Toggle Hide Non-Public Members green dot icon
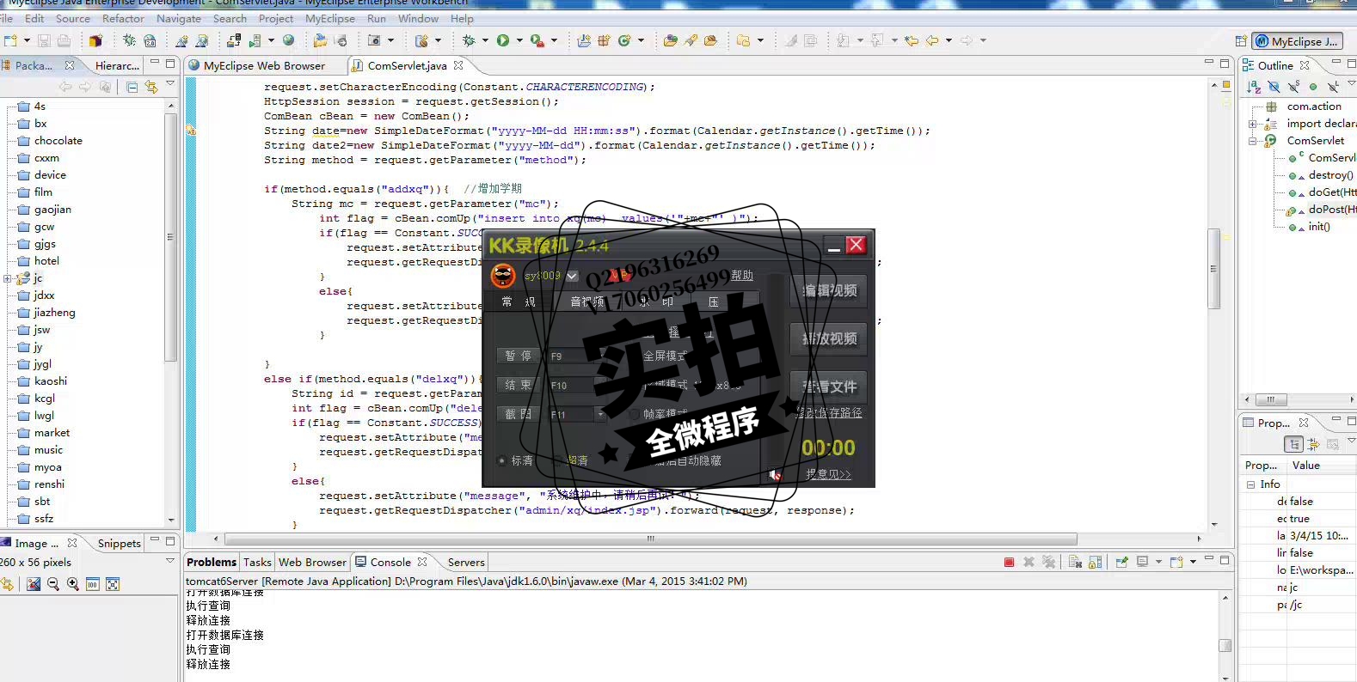Image resolution: width=1357 pixels, height=682 pixels. pyautogui.click(x=1313, y=87)
